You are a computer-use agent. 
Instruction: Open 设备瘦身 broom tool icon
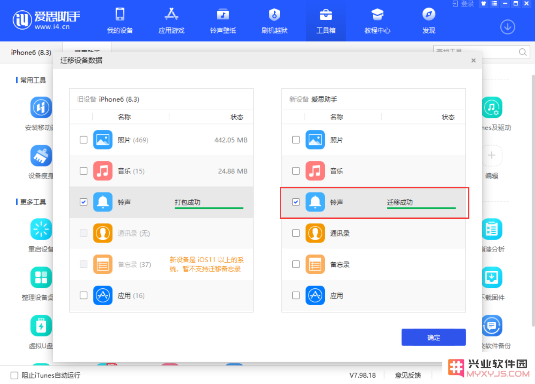tap(41, 155)
